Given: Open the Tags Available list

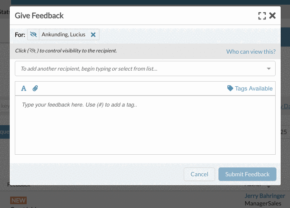Looking at the screenshot, I should pyautogui.click(x=250, y=88).
